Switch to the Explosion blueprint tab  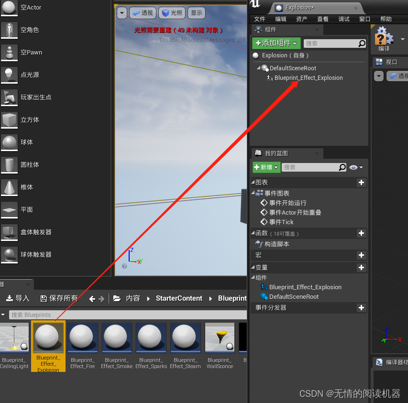316,8
